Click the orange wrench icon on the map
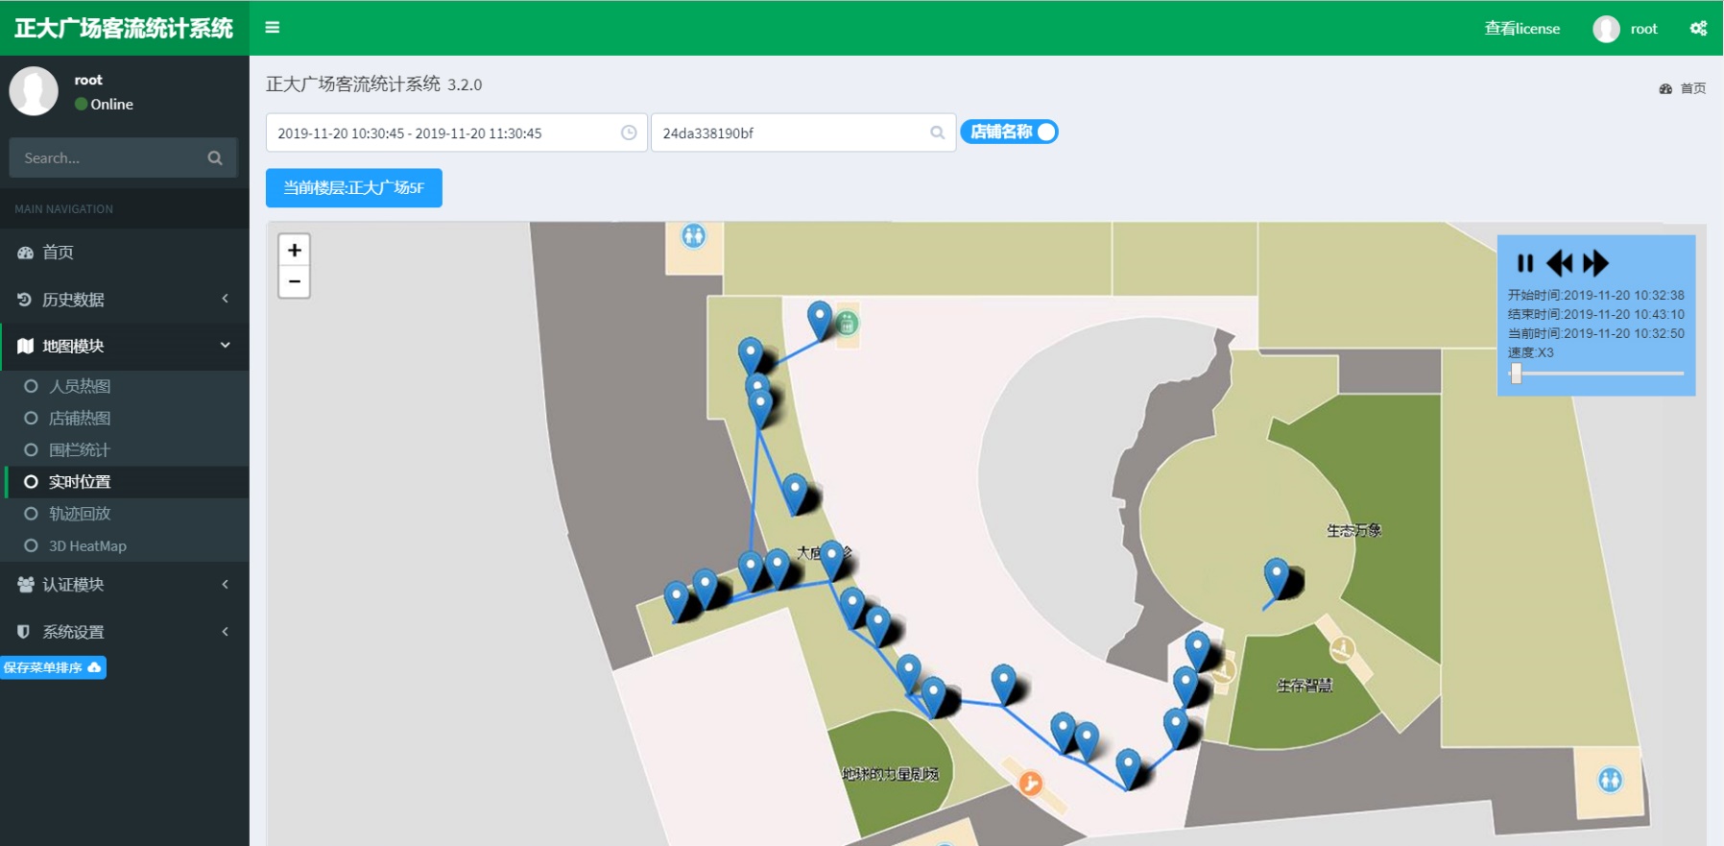The height and width of the screenshot is (846, 1724). [1030, 784]
